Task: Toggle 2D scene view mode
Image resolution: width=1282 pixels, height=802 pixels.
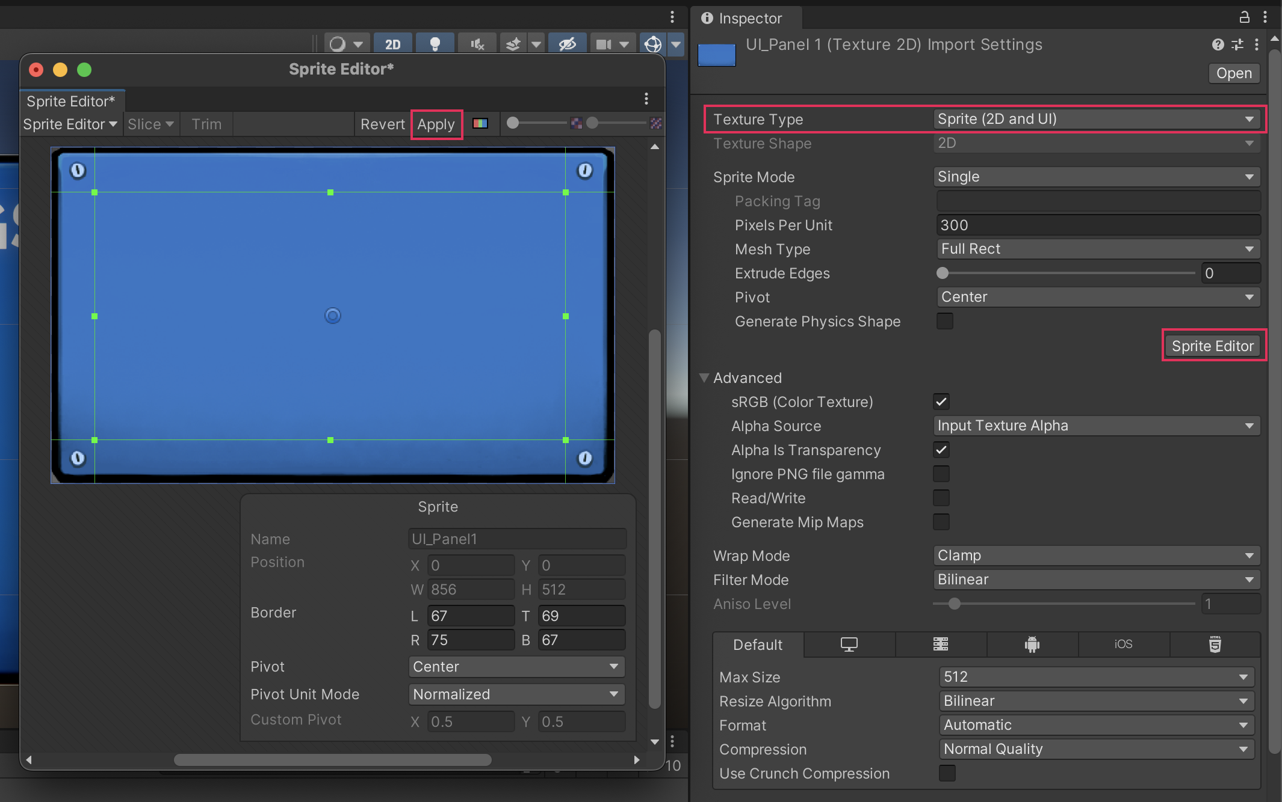Action: point(392,44)
